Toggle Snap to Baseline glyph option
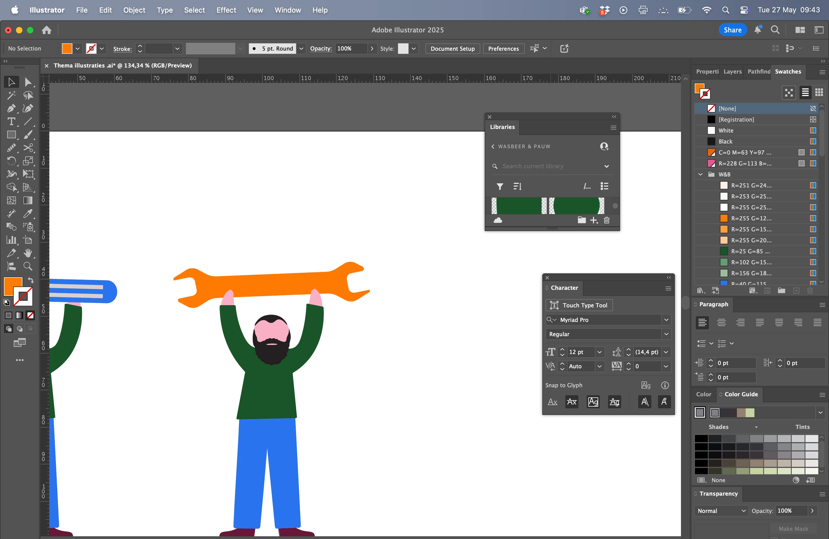 (x=552, y=402)
